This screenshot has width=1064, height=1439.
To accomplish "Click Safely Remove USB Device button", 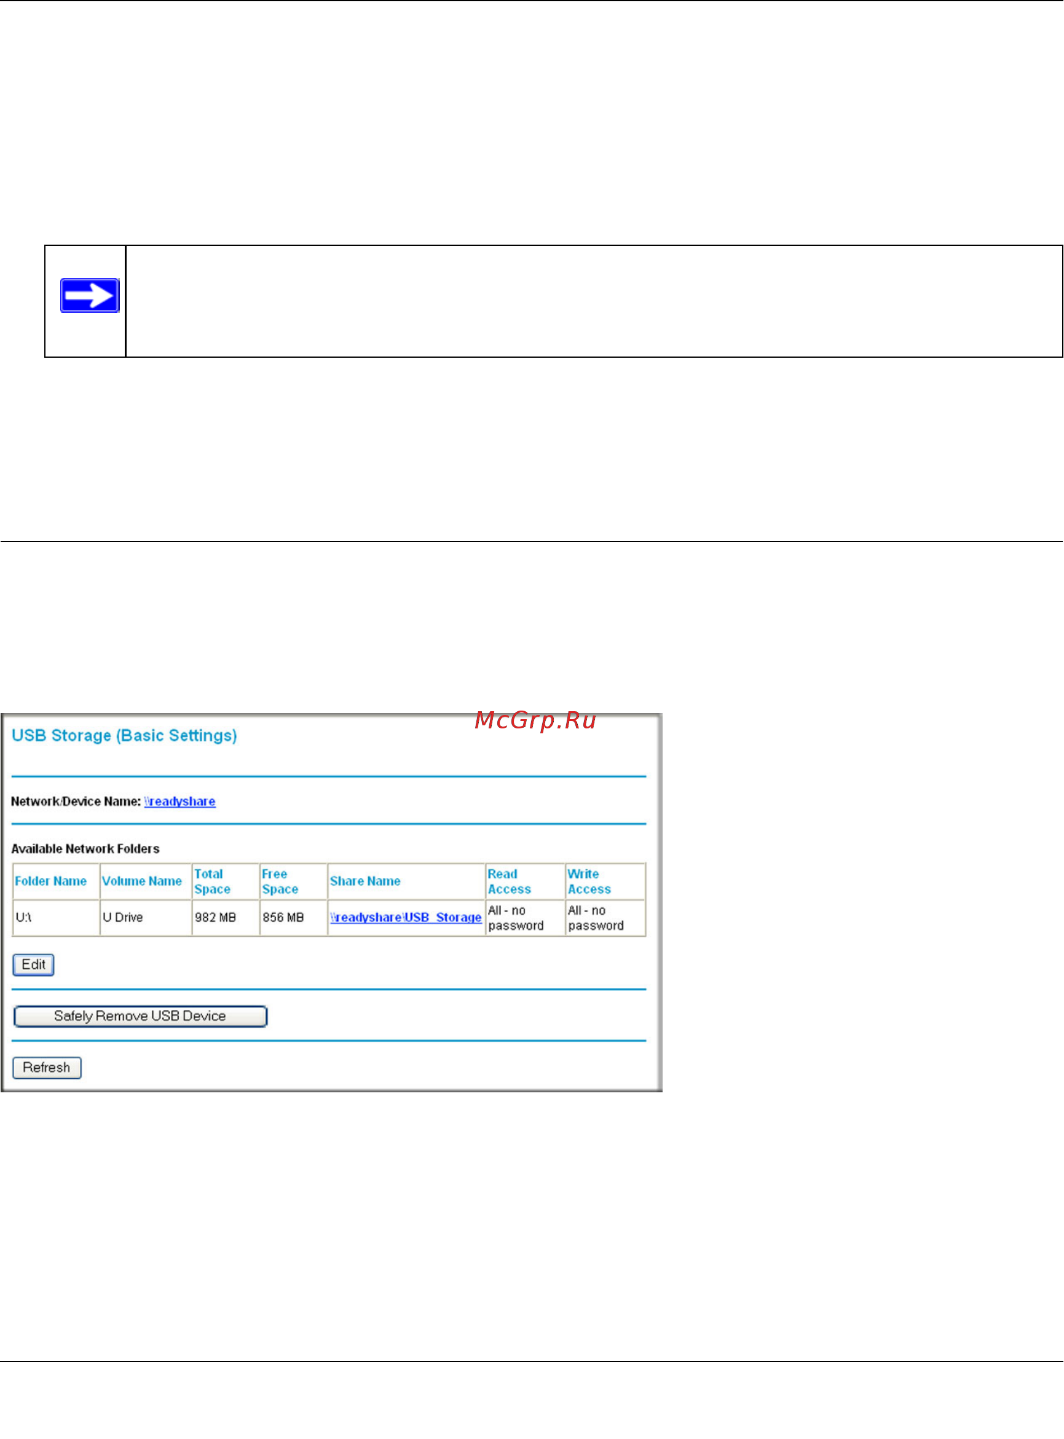I will (x=140, y=1017).
